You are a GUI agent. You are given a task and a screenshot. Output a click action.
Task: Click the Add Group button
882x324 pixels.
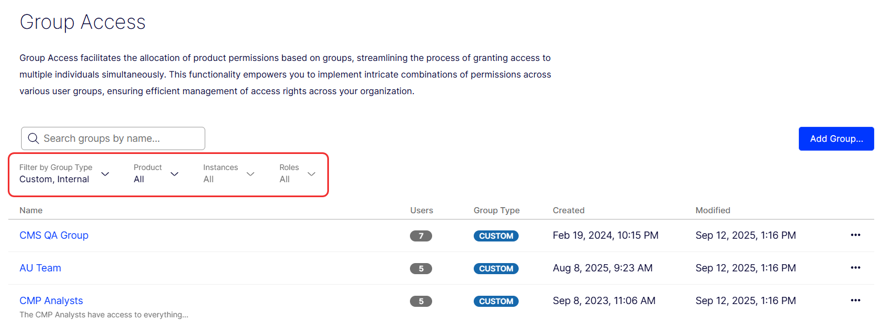coord(836,138)
